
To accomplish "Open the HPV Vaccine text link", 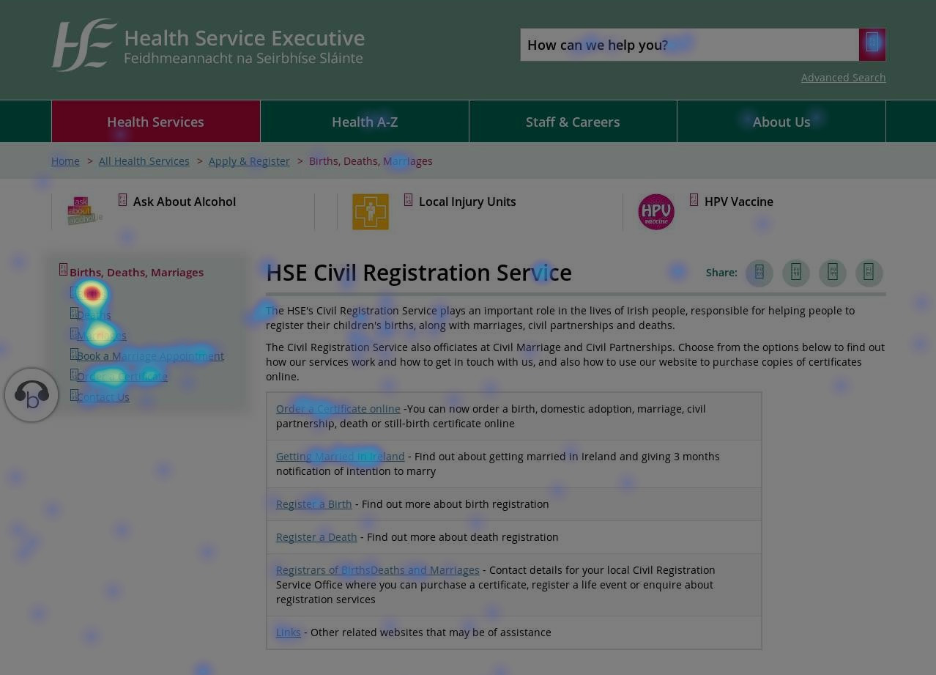I will 739,202.
